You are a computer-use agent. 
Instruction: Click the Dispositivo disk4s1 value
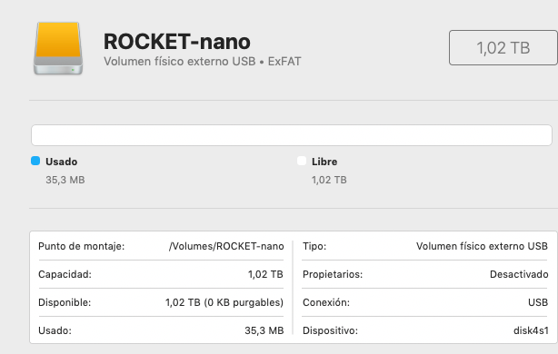pos(531,330)
